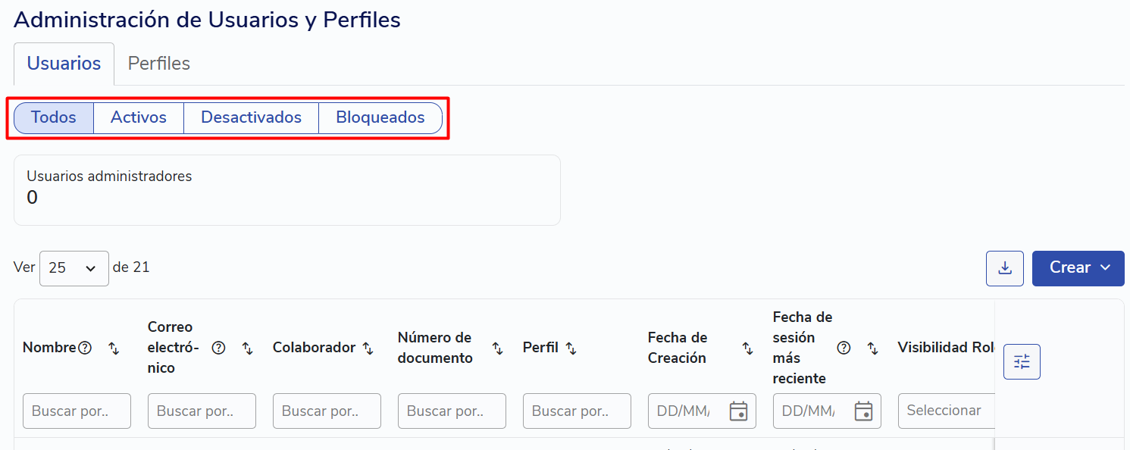This screenshot has height=450, width=1130.
Task: Select the Todos filter toggle
Action: (x=54, y=118)
